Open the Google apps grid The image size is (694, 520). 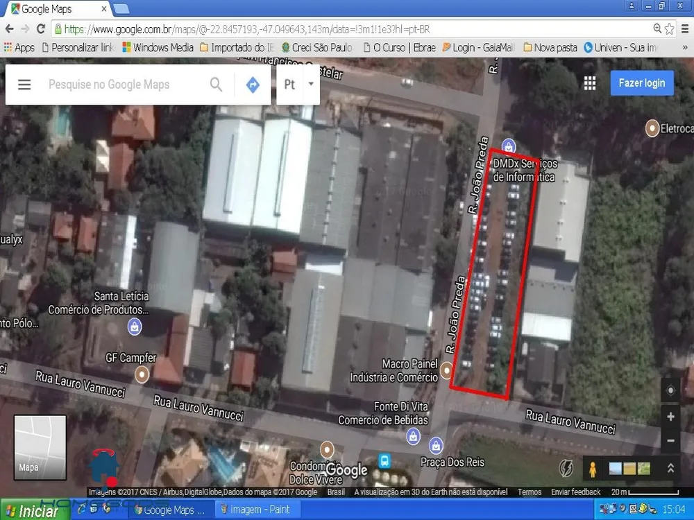point(589,83)
